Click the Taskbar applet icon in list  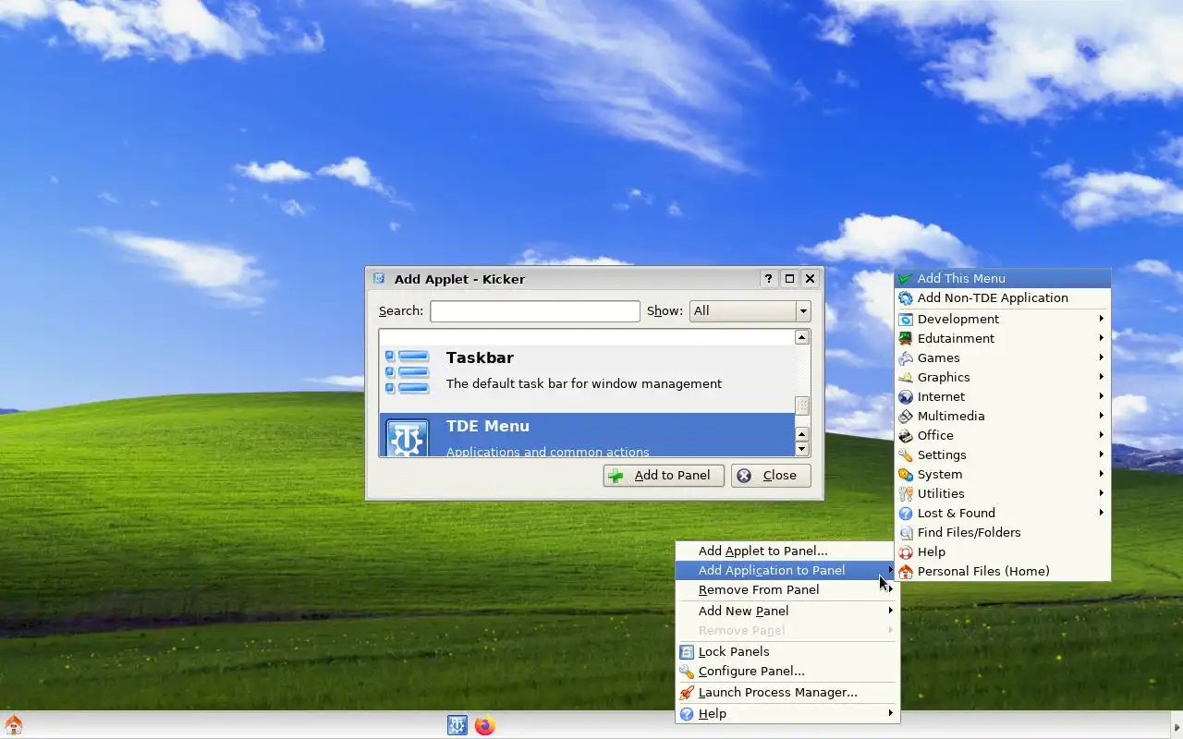(x=408, y=370)
